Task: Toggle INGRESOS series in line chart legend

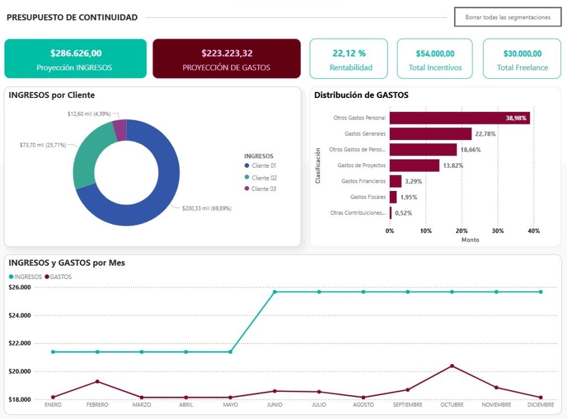Action: (25, 277)
